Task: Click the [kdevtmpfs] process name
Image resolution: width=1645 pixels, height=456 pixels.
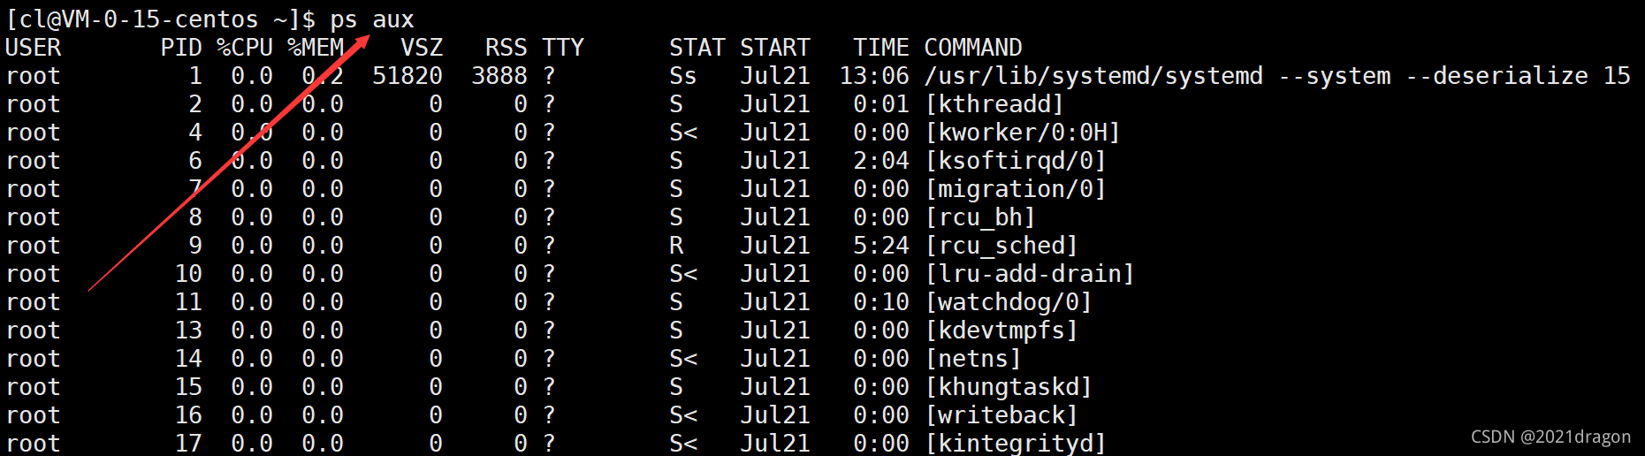Action: (x=1001, y=331)
